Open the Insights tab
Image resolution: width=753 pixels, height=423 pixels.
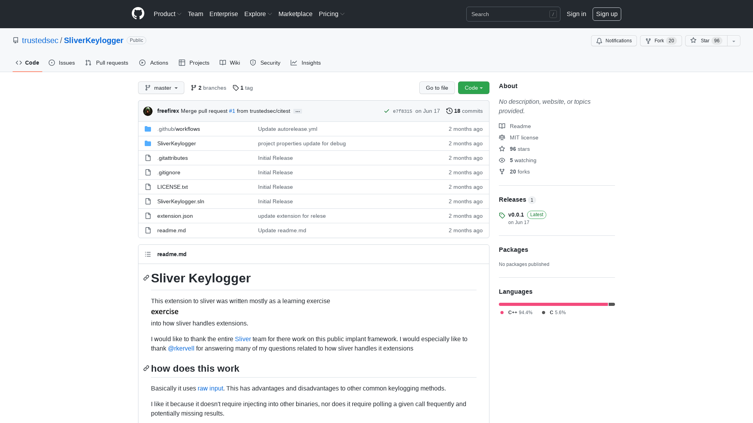306,63
